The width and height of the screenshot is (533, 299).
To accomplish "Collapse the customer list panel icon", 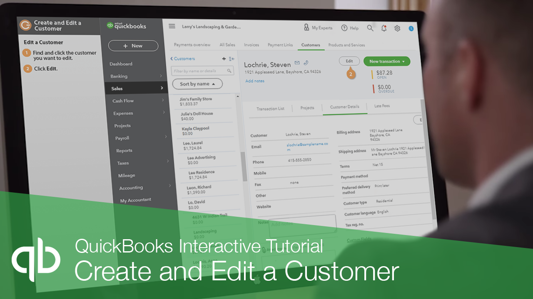I will pos(232,59).
